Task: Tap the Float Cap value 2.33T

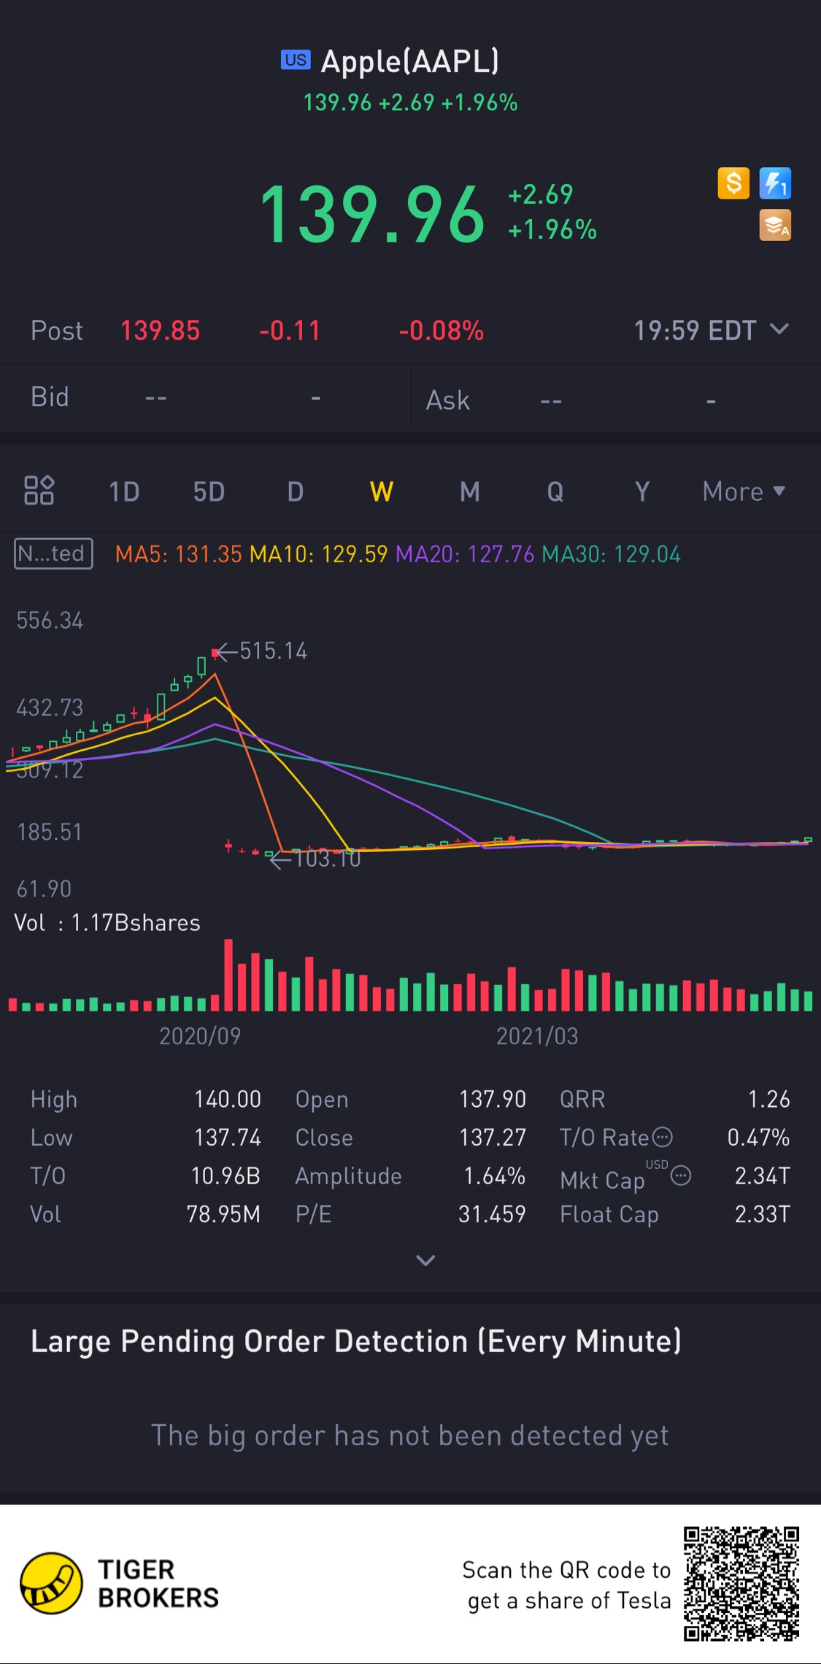Action: click(x=763, y=1214)
